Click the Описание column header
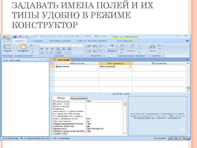 click(159, 63)
